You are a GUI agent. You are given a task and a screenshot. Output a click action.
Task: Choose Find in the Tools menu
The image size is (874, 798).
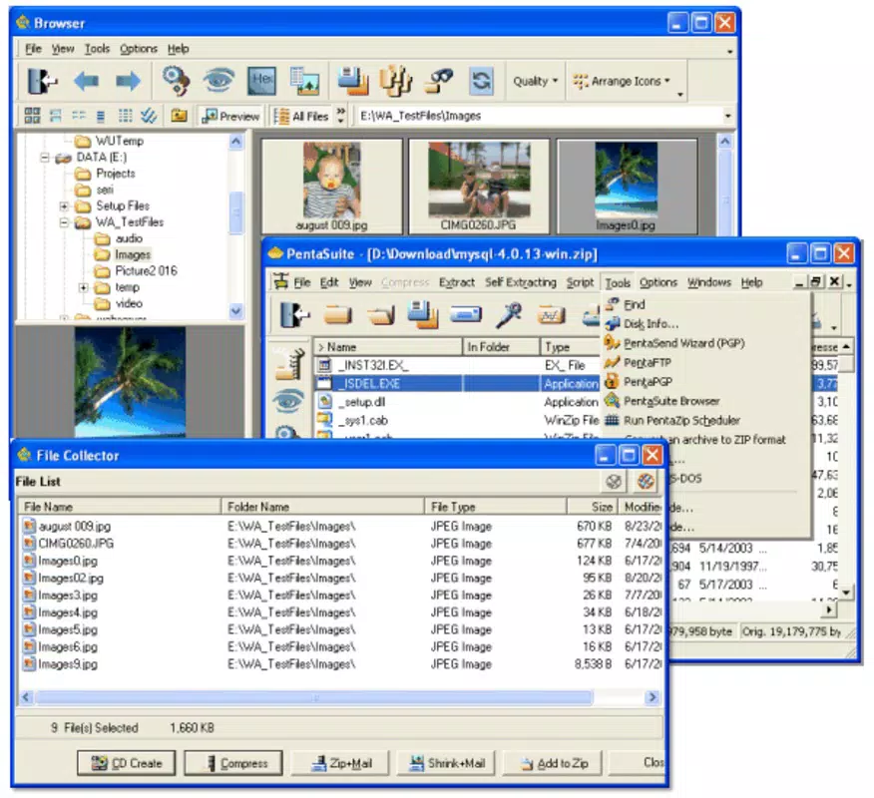(705, 304)
